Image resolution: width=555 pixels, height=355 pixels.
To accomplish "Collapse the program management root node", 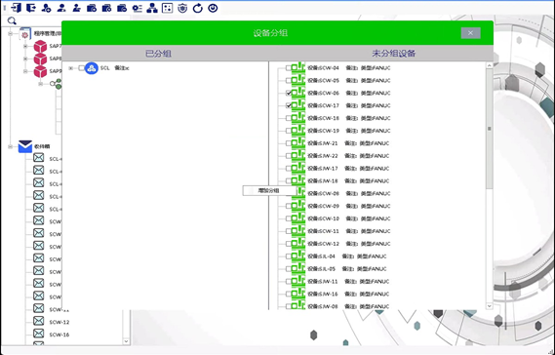I will pyautogui.click(x=11, y=34).
